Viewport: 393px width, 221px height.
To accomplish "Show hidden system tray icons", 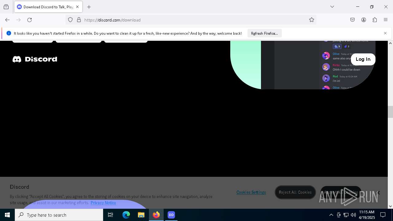I will pos(331,215).
